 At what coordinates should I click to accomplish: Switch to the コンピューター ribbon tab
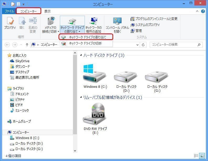point(28,11)
